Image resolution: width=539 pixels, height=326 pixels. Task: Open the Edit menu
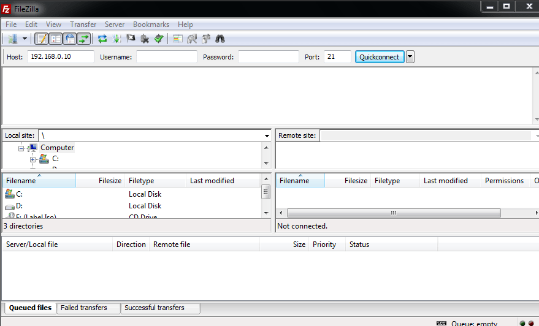point(31,25)
